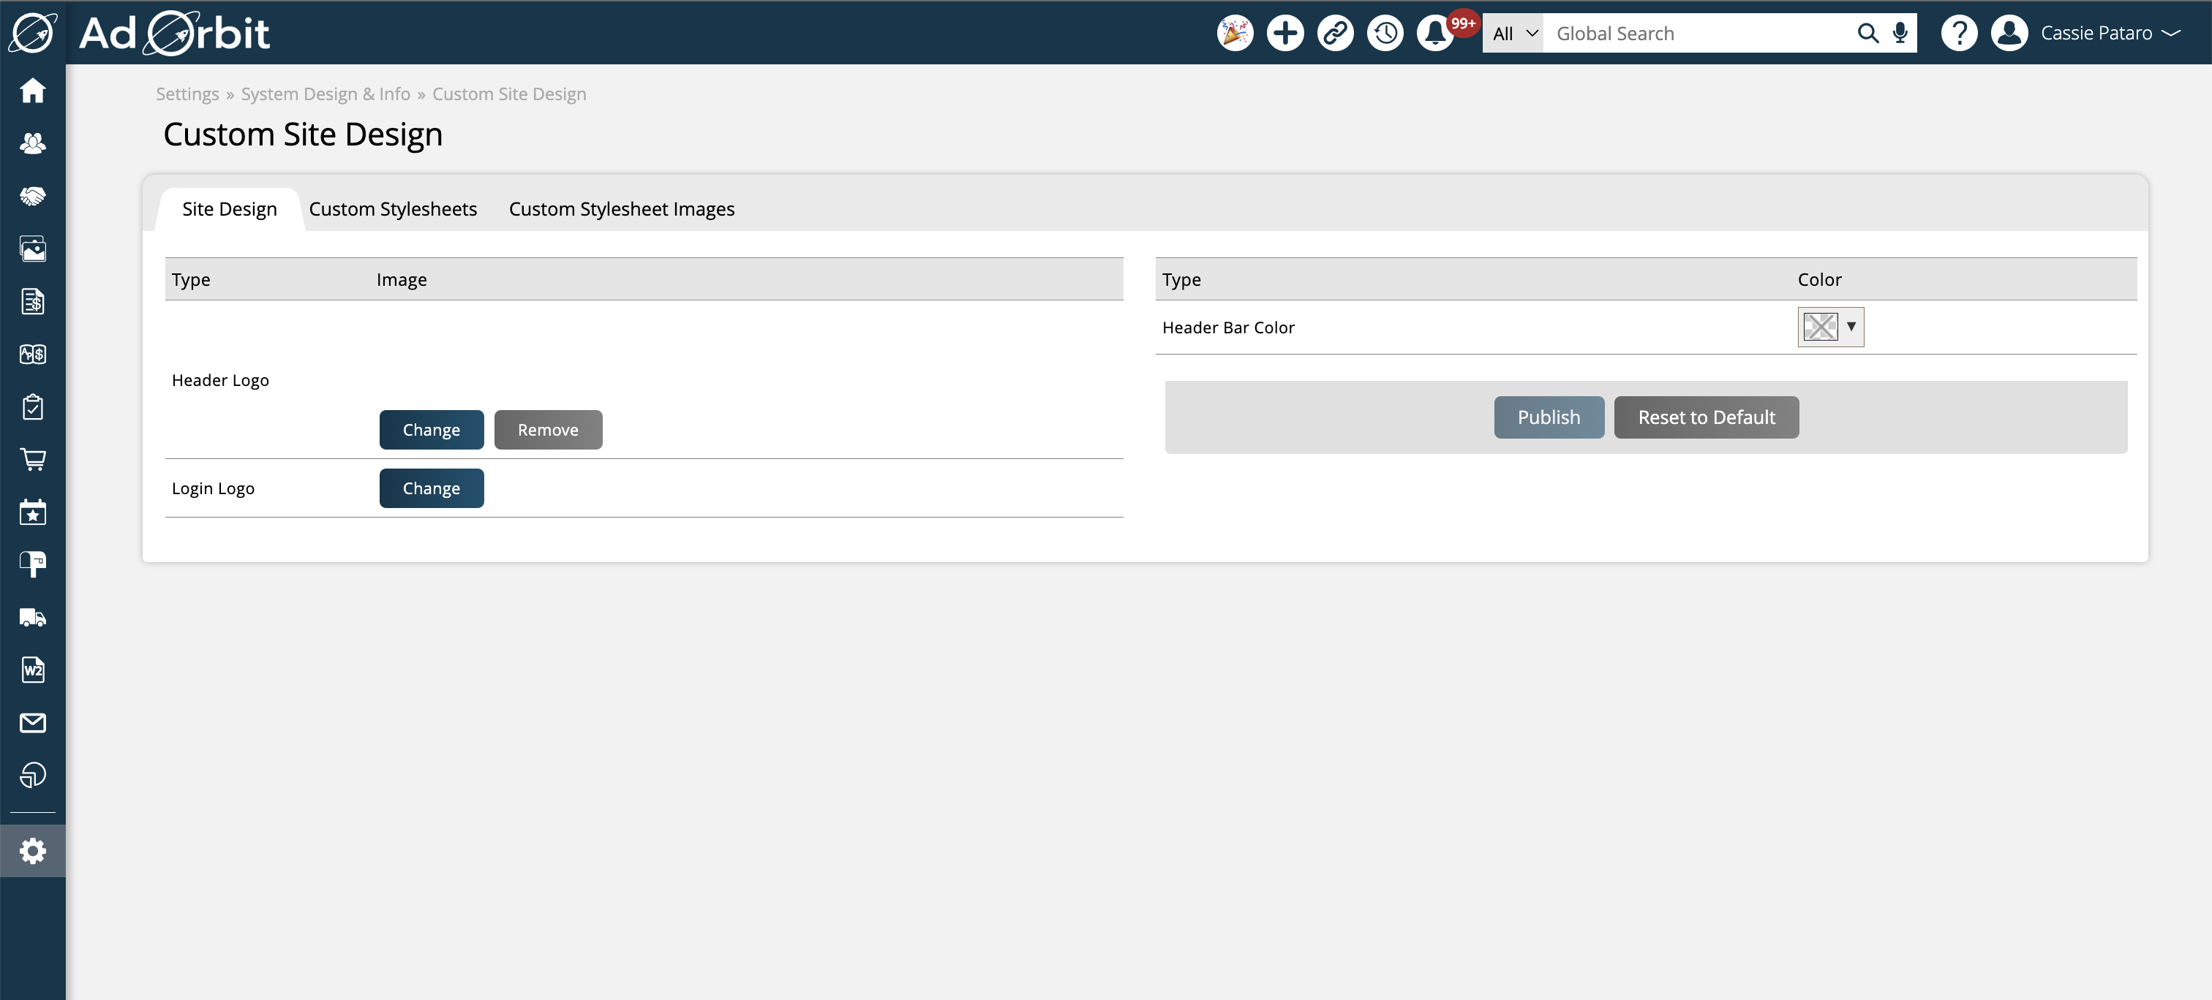2212x1000 pixels.
Task: Open the Tasks clipboard sidebar icon
Action: coord(33,407)
